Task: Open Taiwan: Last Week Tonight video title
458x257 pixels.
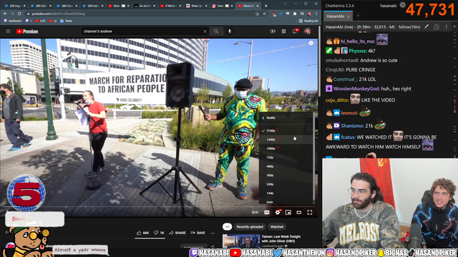Action: click(x=281, y=238)
